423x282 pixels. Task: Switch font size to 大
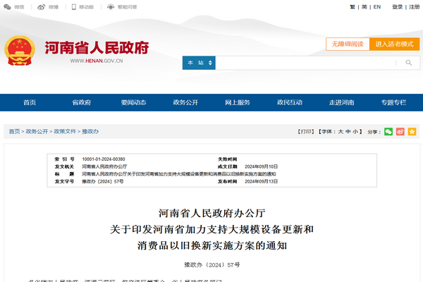pos(341,132)
